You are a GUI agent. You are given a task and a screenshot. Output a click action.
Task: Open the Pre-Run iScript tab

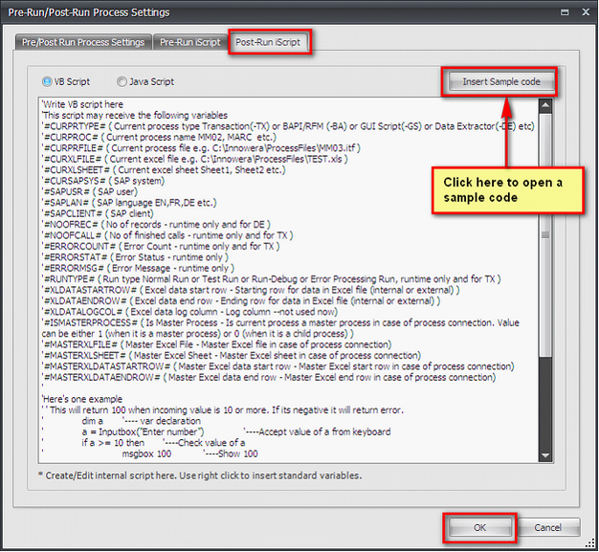pyautogui.click(x=189, y=42)
